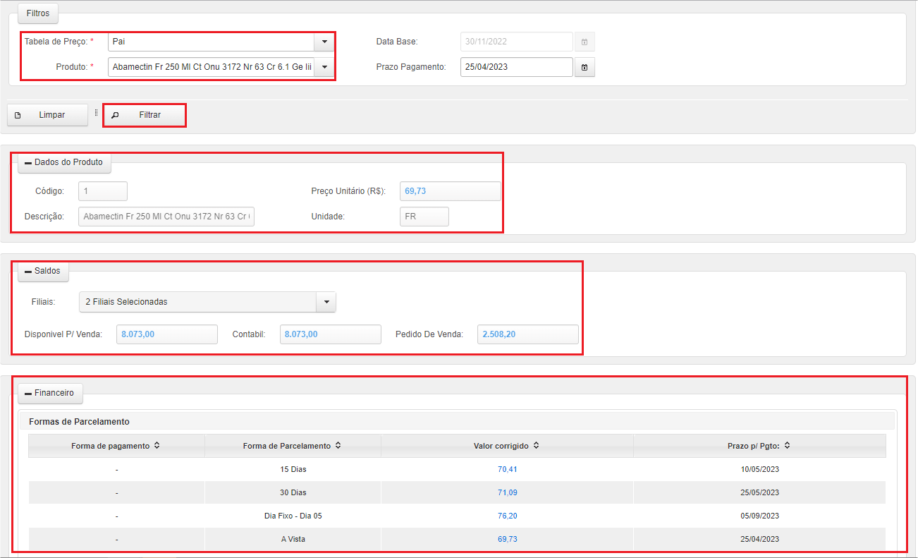Open the Data Base calendar picker icon
Viewport: 918px width, 558px height.
point(585,42)
